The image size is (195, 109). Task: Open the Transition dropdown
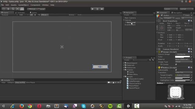coord(184,72)
